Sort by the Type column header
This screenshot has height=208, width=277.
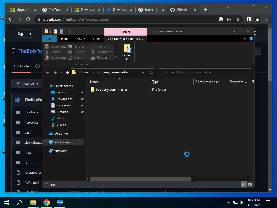[155, 82]
